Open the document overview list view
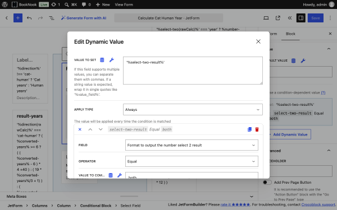Viewport: 337px width, 210px height. (51, 18)
